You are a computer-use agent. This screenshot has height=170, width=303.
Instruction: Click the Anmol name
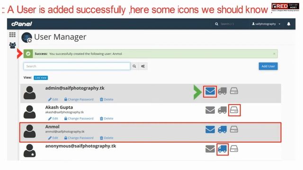tap(52, 127)
